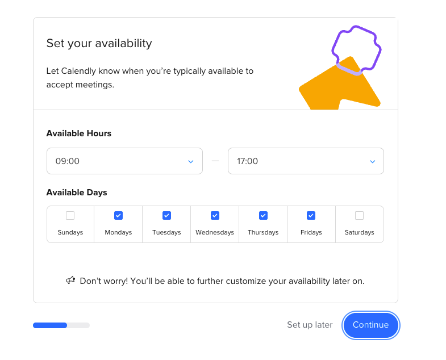Viewport: 446px width, 360px height.
Task: Click the Set your availability title
Action: pos(99,44)
